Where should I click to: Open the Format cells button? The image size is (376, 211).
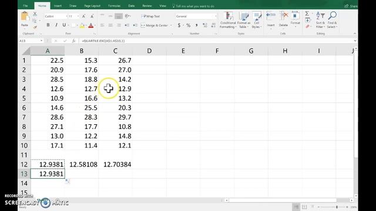[295, 19]
